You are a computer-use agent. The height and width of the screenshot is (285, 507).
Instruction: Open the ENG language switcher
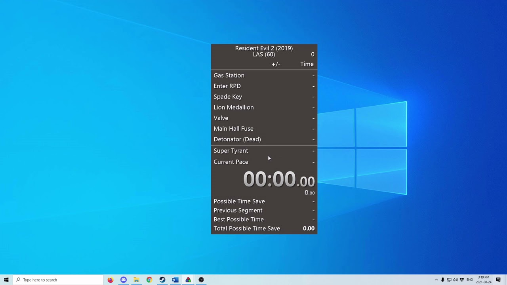tap(470, 280)
